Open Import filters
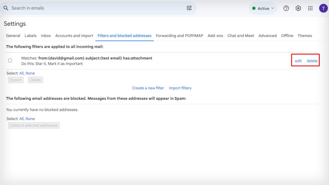The image size is (329, 185). tap(180, 88)
